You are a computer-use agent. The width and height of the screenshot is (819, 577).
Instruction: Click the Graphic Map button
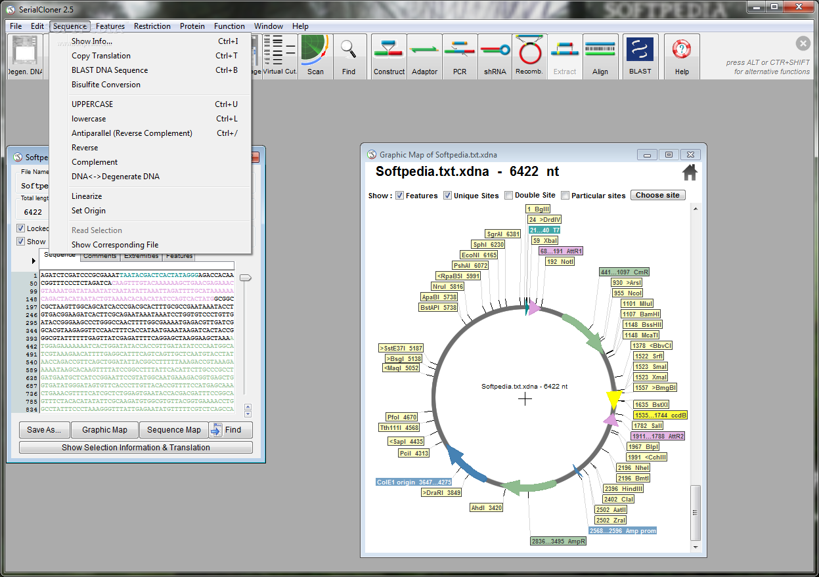(104, 430)
